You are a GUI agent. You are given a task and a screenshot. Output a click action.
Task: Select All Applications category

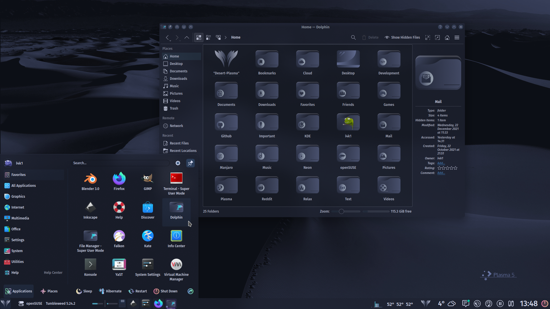tap(34, 186)
